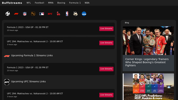This screenshot has height=100, width=178.
Task: Click the Blog section label
Action: pos(127,23)
